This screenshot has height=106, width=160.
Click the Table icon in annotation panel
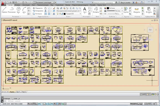click(x=89, y=14)
